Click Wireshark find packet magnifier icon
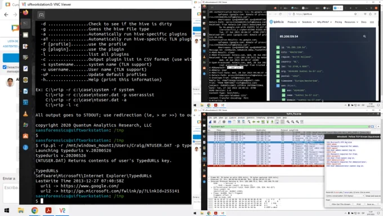The height and width of the screenshot is (216, 383). pos(249,122)
